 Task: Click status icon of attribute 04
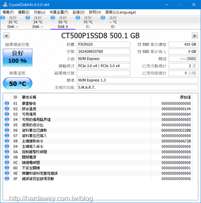click(7, 119)
